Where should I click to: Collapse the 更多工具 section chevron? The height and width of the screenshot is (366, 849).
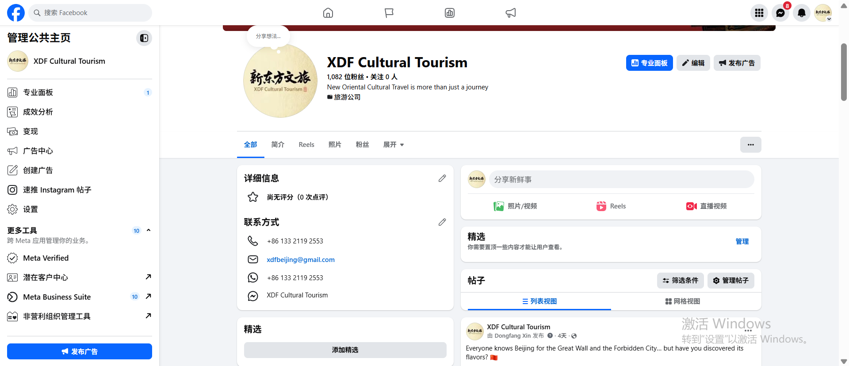click(149, 230)
